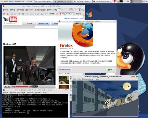The width and height of the screenshot is (148, 118).
Task: Click the YouTube search input field
Action: point(46,27)
